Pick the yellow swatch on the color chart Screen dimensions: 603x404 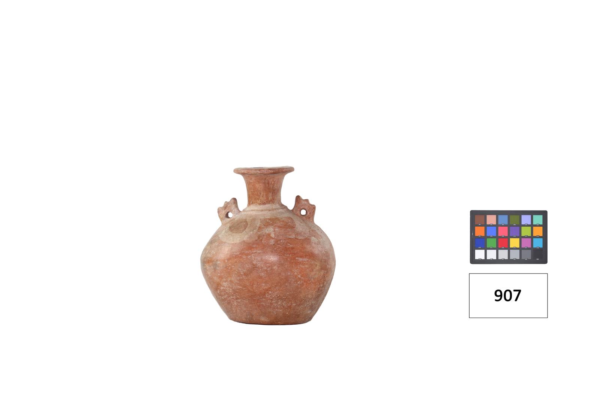pyautogui.click(x=515, y=243)
